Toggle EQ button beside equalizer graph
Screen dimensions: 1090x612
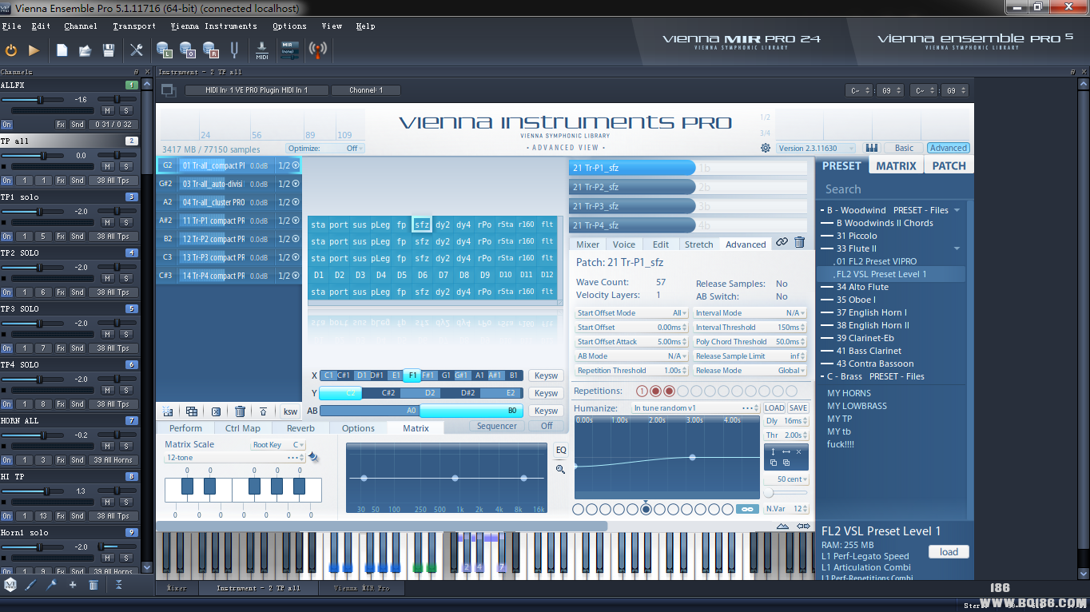tap(561, 450)
